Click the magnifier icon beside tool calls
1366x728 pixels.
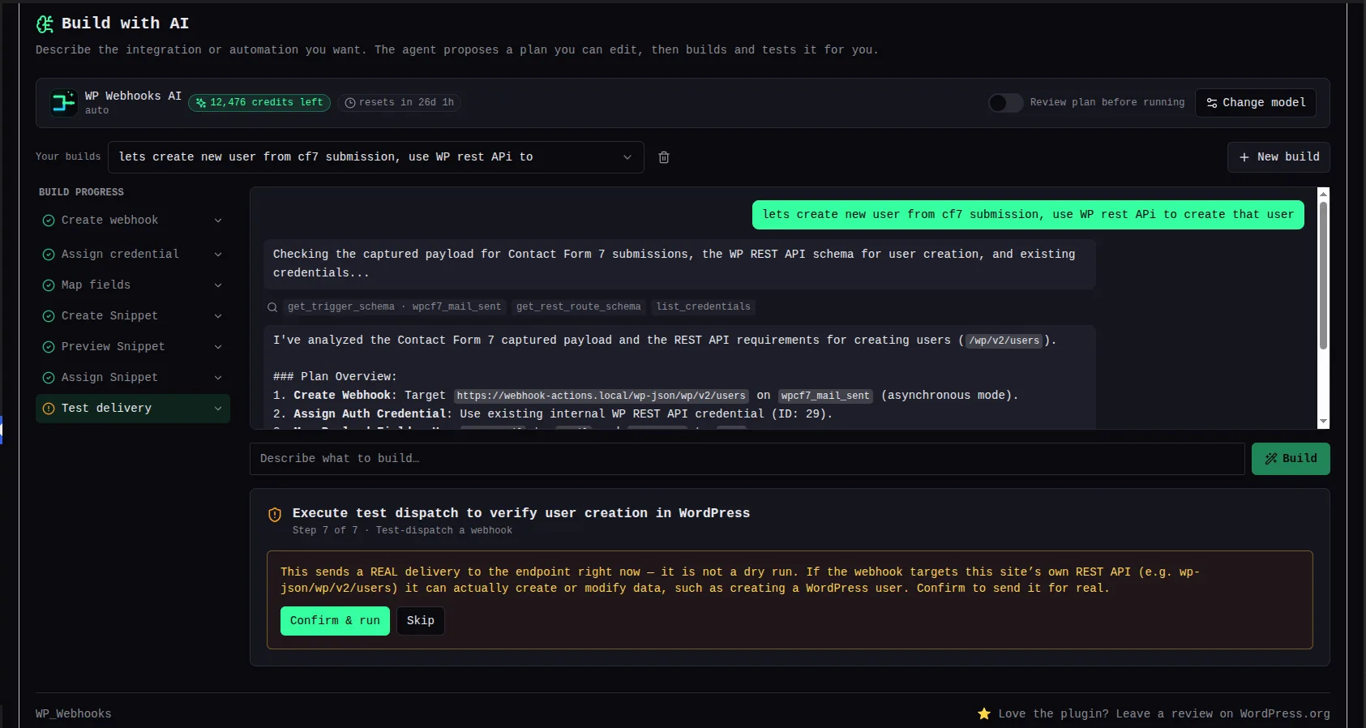(x=272, y=307)
